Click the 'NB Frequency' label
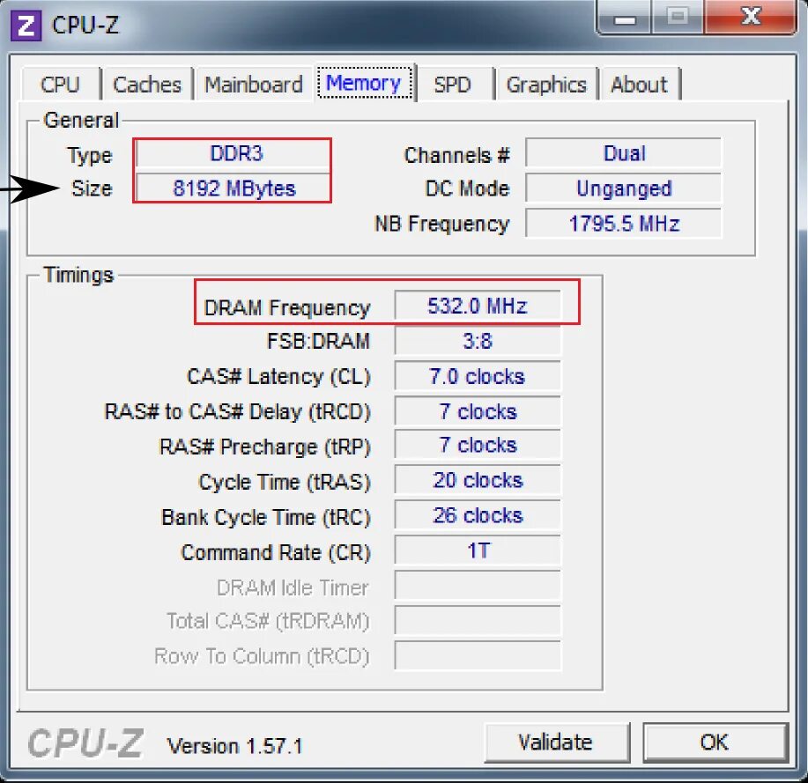Screen dimensions: 808x783 (x=442, y=224)
